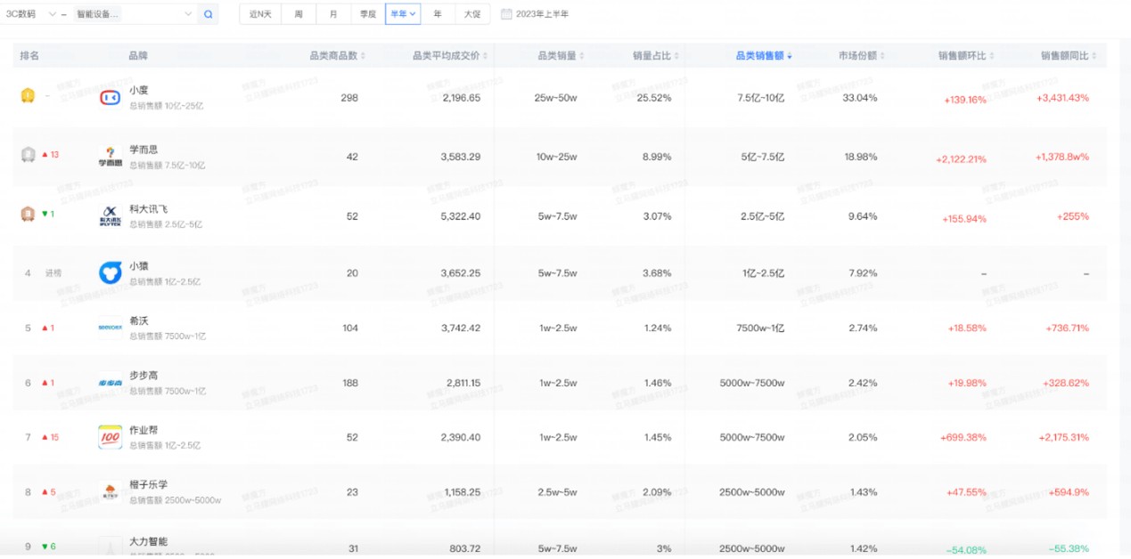This screenshot has height=559, width=1131.
Task: Switch to the 近N天 time tab
Action: click(x=260, y=14)
